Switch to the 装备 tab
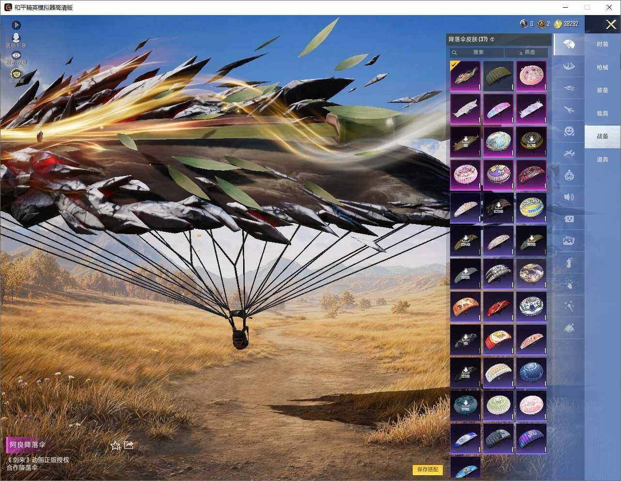 [x=602, y=90]
